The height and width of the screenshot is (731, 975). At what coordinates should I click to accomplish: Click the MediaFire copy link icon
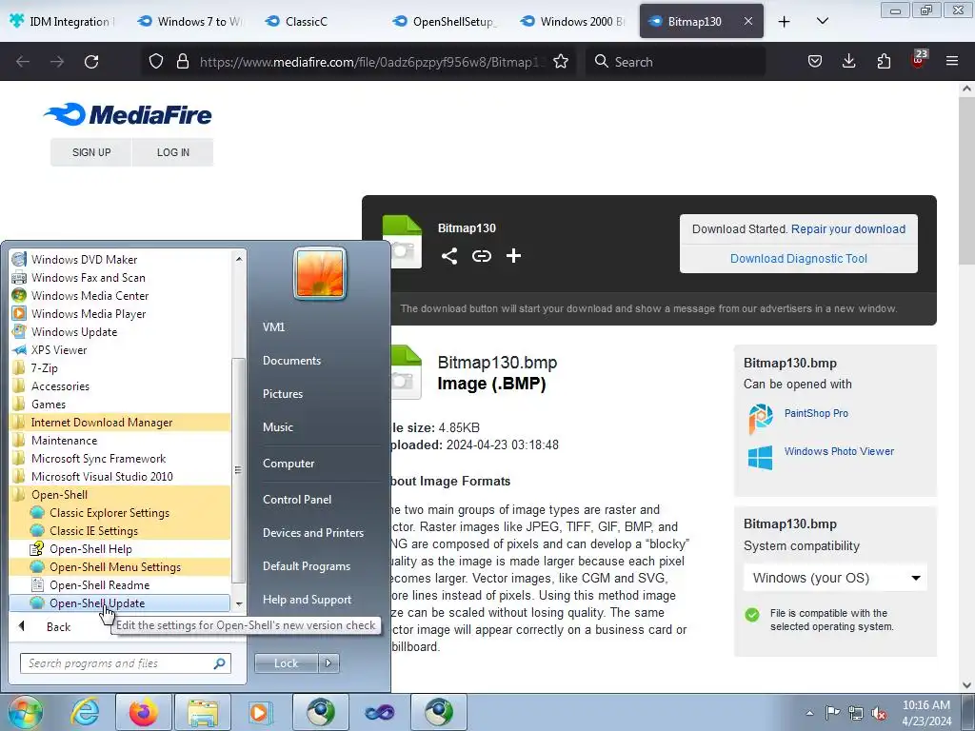tap(481, 256)
